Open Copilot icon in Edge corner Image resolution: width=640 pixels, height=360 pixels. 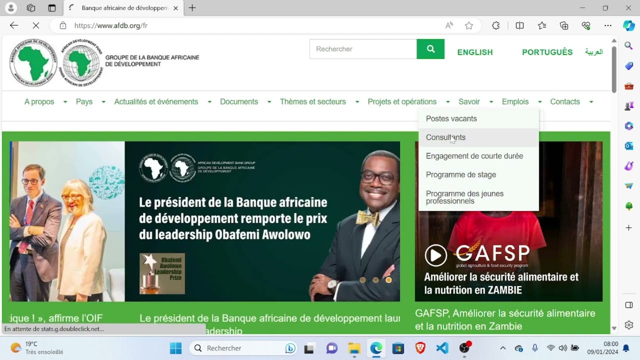click(x=629, y=25)
